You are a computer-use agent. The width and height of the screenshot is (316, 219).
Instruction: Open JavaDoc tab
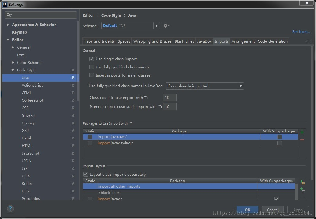point(204,41)
